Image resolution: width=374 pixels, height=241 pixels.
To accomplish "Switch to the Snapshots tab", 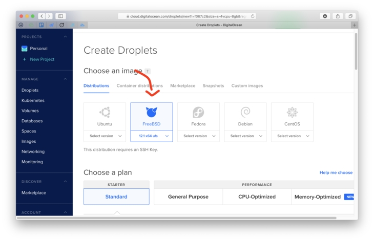I will click(213, 86).
